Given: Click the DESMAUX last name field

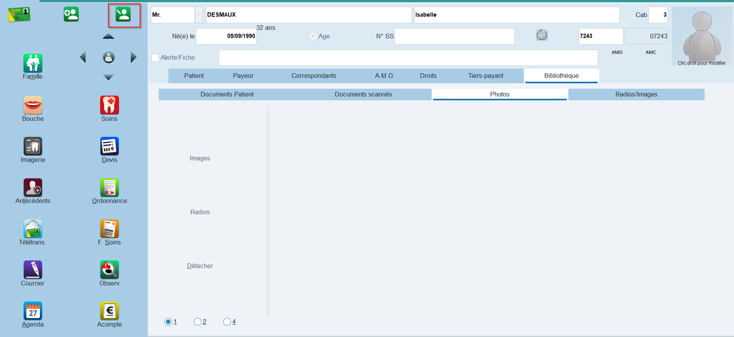Looking at the screenshot, I should coord(309,15).
